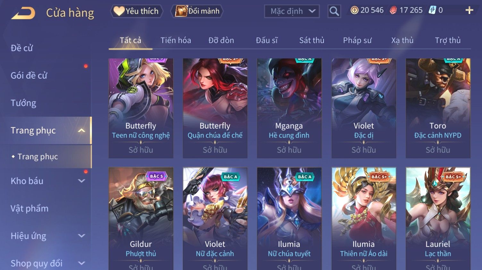The height and width of the screenshot is (270, 482).
Task: Select the Tiến hóa tab
Action: tap(176, 40)
